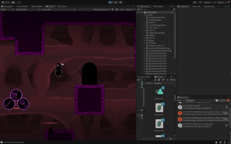Click the Clear button in Console
Screen dimensions: 231x144
pyautogui.click(x=179, y=101)
